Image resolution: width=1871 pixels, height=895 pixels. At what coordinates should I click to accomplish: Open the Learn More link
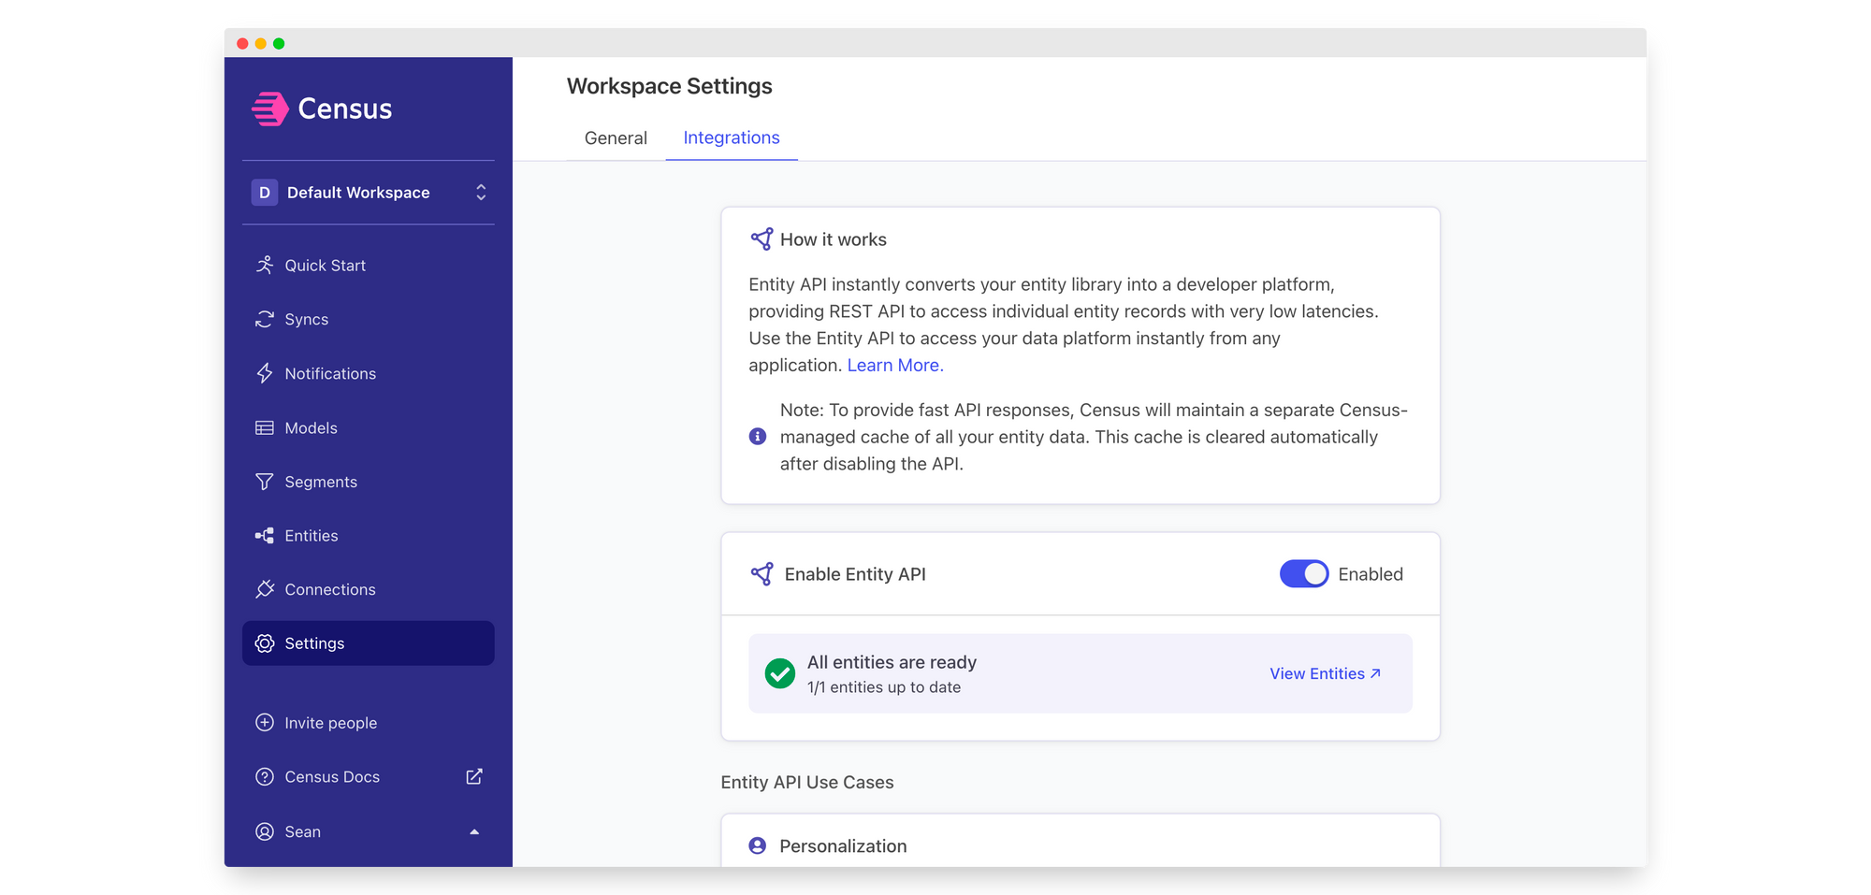click(893, 365)
